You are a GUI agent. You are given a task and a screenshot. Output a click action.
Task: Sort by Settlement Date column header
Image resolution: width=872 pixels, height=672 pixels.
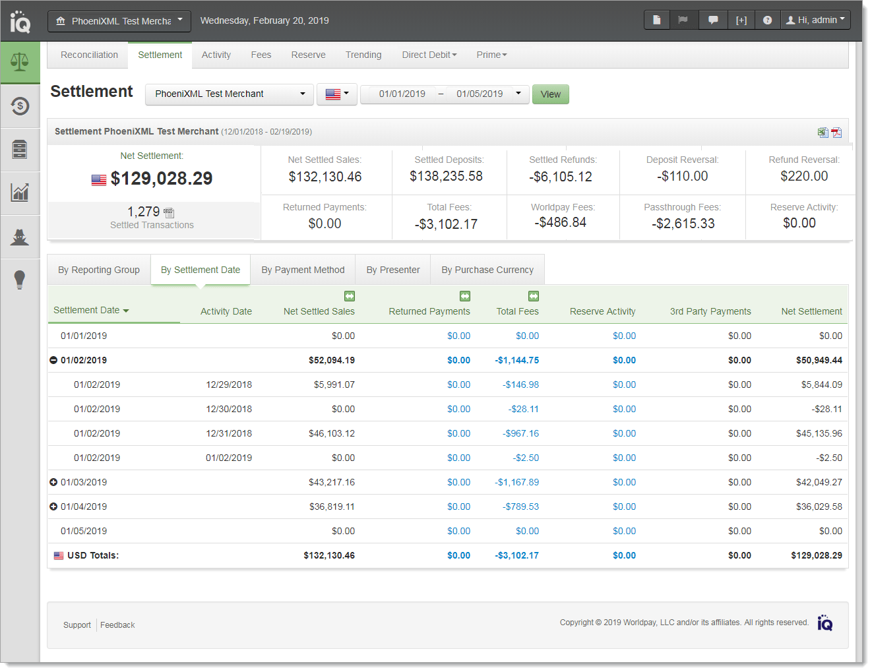pyautogui.click(x=91, y=310)
